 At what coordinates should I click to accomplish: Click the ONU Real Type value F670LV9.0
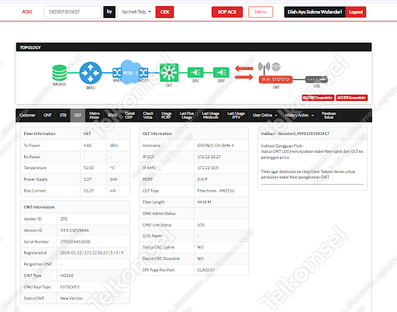(70, 287)
